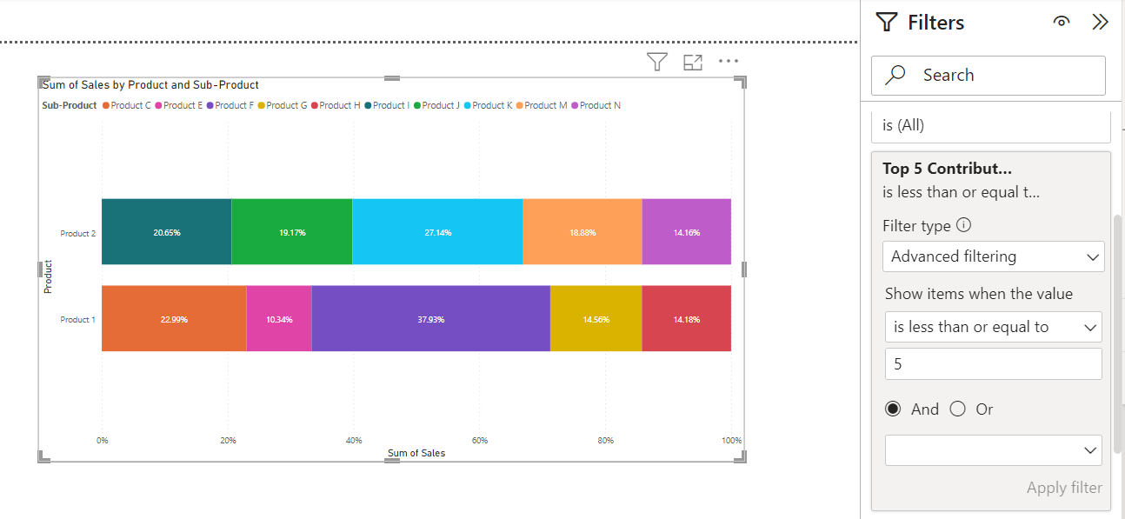Click the Product E legend marker
Viewport: 1125px width, 519px height.
click(158, 105)
